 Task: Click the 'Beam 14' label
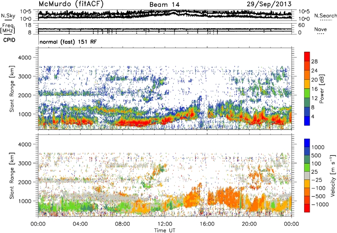164,5
